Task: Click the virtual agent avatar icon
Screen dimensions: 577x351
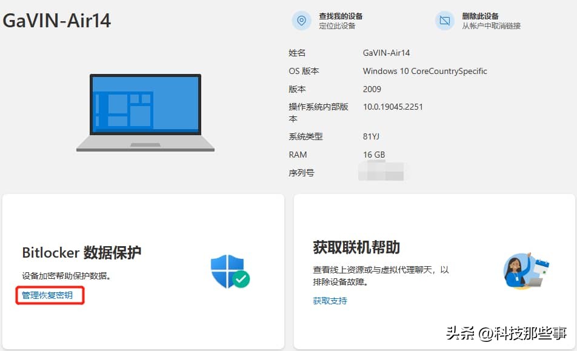Action: (x=524, y=271)
